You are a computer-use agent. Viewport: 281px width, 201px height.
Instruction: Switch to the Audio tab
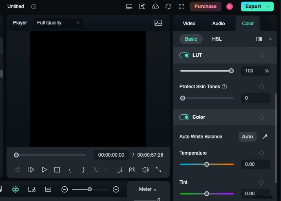click(218, 24)
